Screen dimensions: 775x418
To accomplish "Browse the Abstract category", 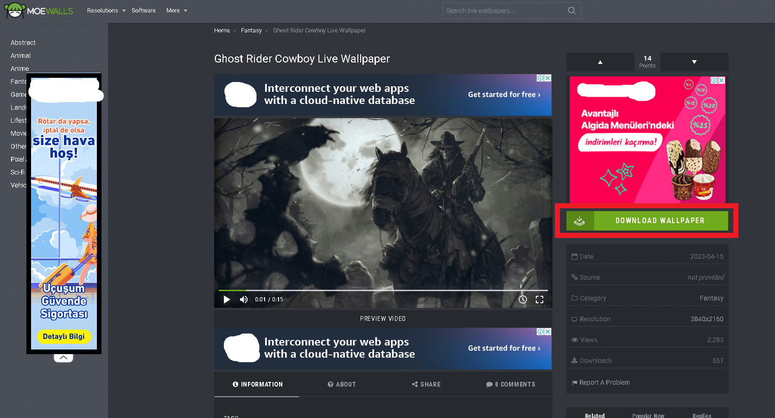I will (23, 43).
